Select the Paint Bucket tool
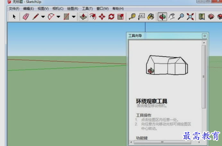The image size is (222, 146). click(x=151, y=17)
